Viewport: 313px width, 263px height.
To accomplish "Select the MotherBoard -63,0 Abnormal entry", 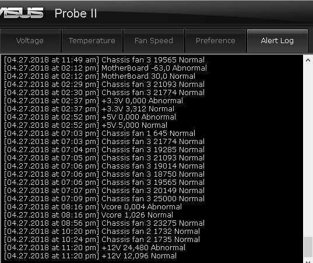I will coord(105,68).
